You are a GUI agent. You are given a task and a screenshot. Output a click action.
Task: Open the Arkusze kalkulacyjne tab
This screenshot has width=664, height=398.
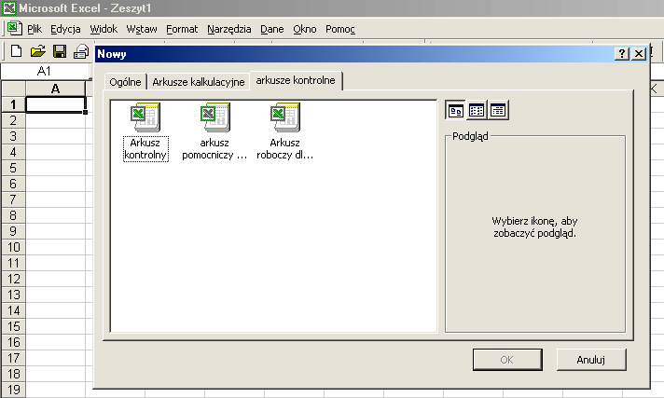click(199, 82)
